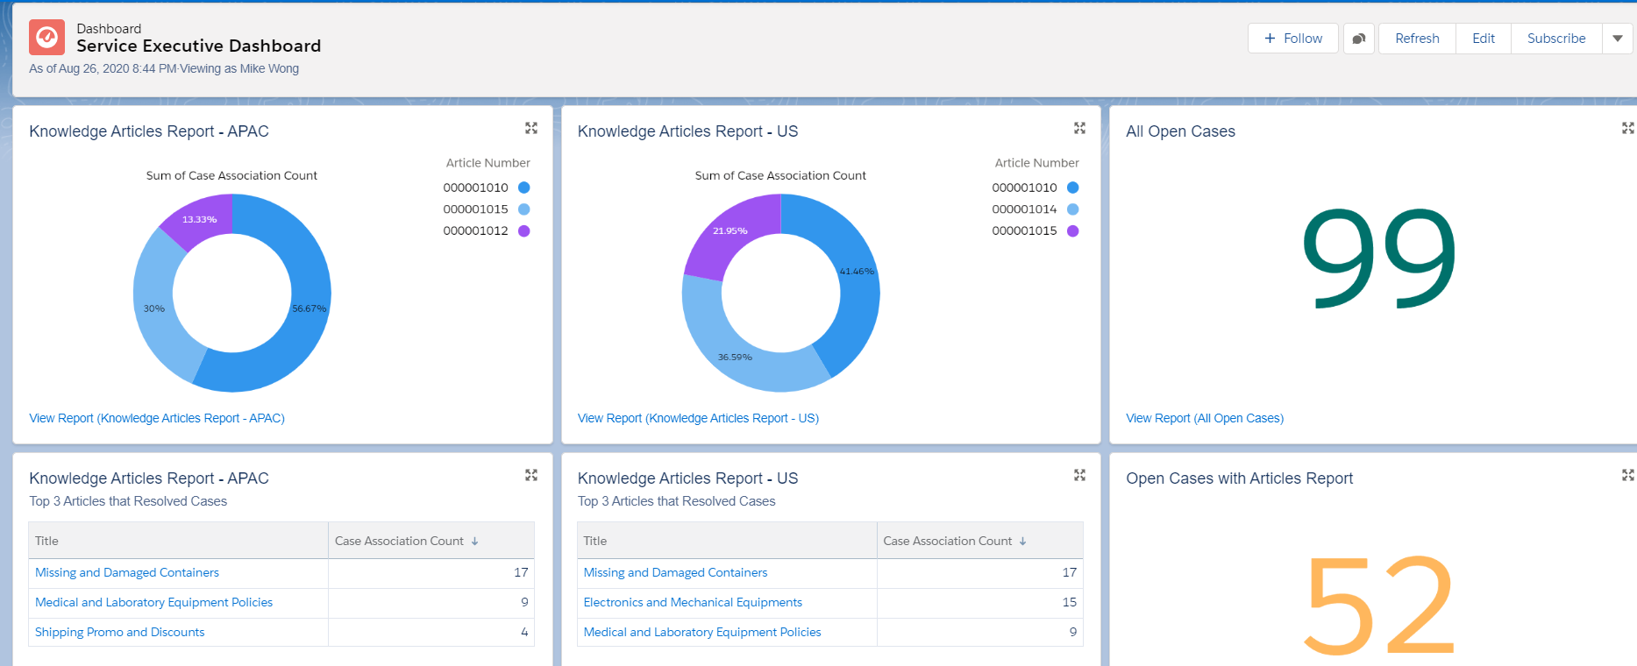The height and width of the screenshot is (666, 1637).
Task: Open Electronics and Mechanical Equipments article
Action: coord(693,602)
